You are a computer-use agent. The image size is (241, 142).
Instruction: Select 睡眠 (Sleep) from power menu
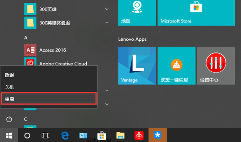click(x=49, y=75)
